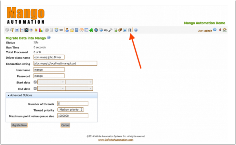Open the blue window views icon
Viewport: 236px width, 145px height.
point(17,30)
